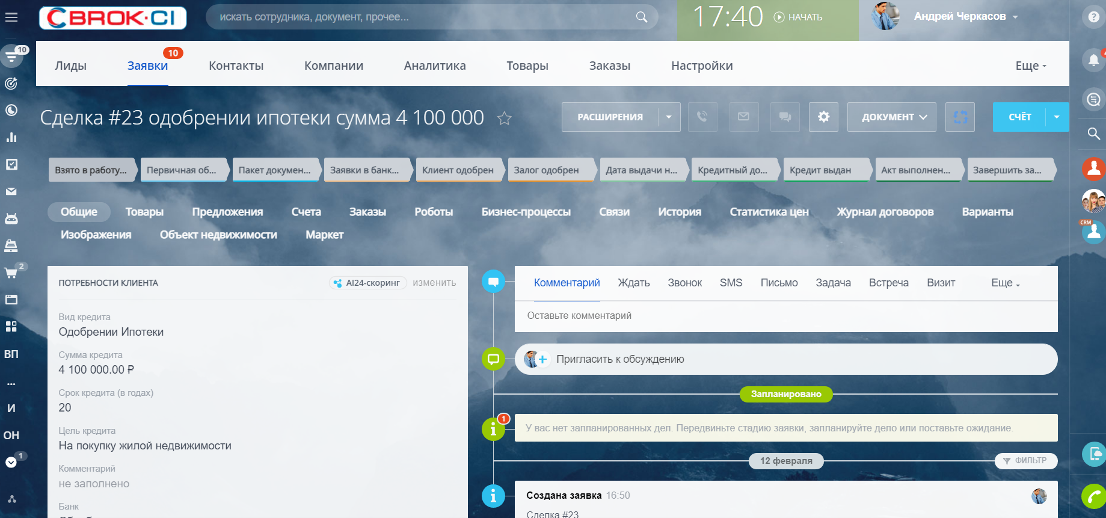Viewport: 1106px width, 518px height.
Task: Expand the Еще menu in top navigation
Action: click(1031, 66)
